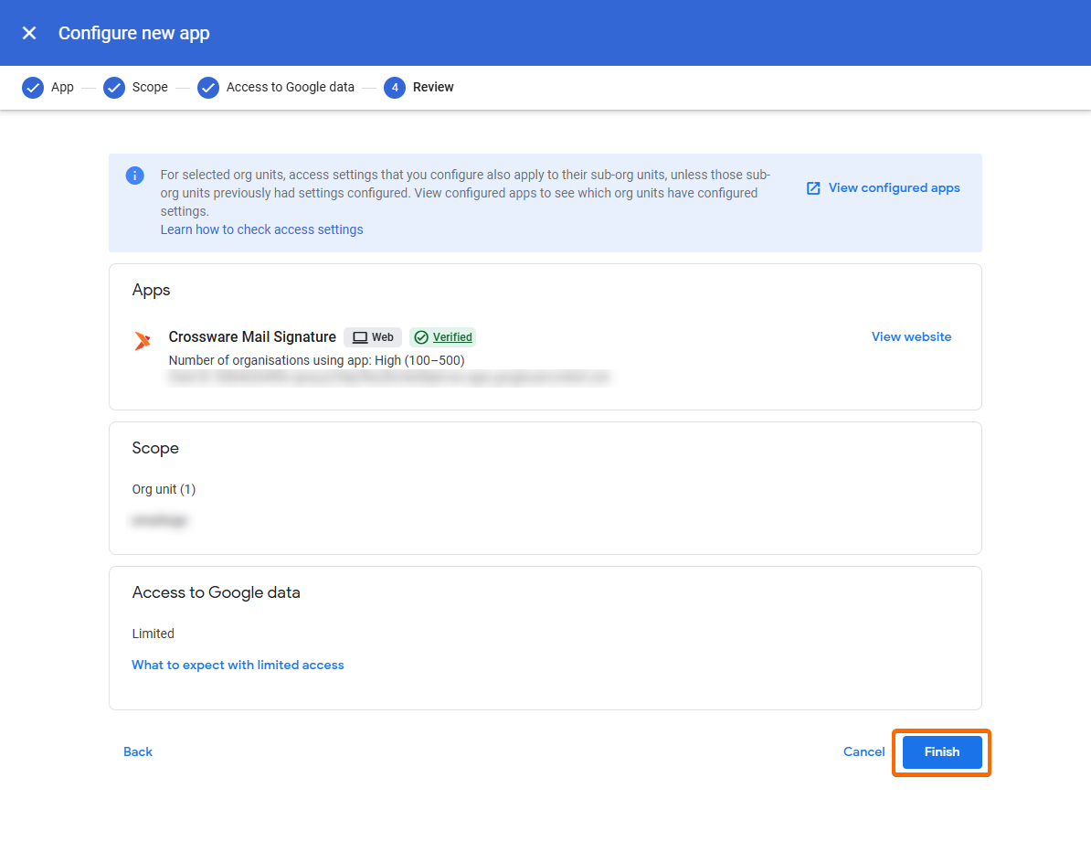Click the App step checkmark icon
Viewport: 1091px width, 863px height.
tap(33, 88)
